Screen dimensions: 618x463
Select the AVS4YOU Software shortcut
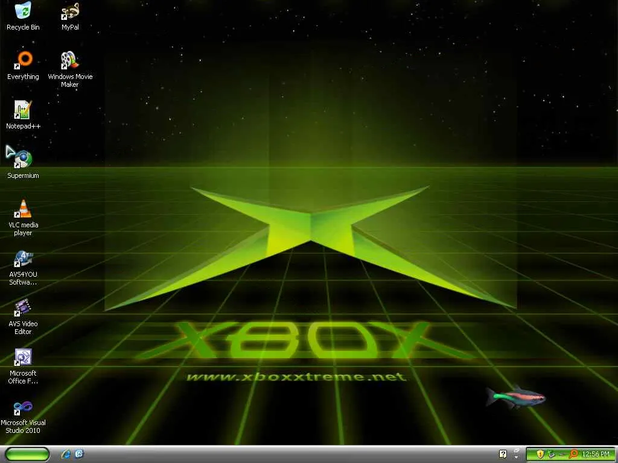(x=23, y=267)
